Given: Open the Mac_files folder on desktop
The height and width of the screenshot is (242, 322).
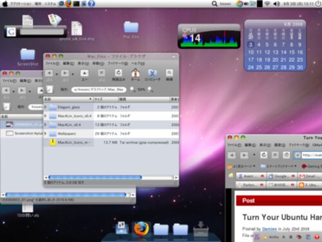Looking at the screenshot, I should point(131,30).
